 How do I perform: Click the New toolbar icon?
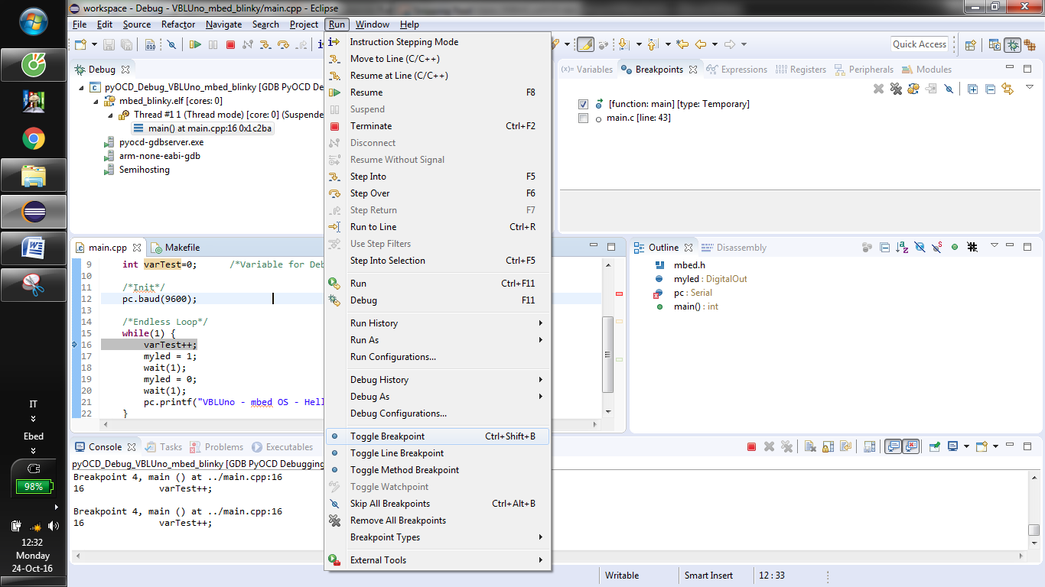point(80,44)
